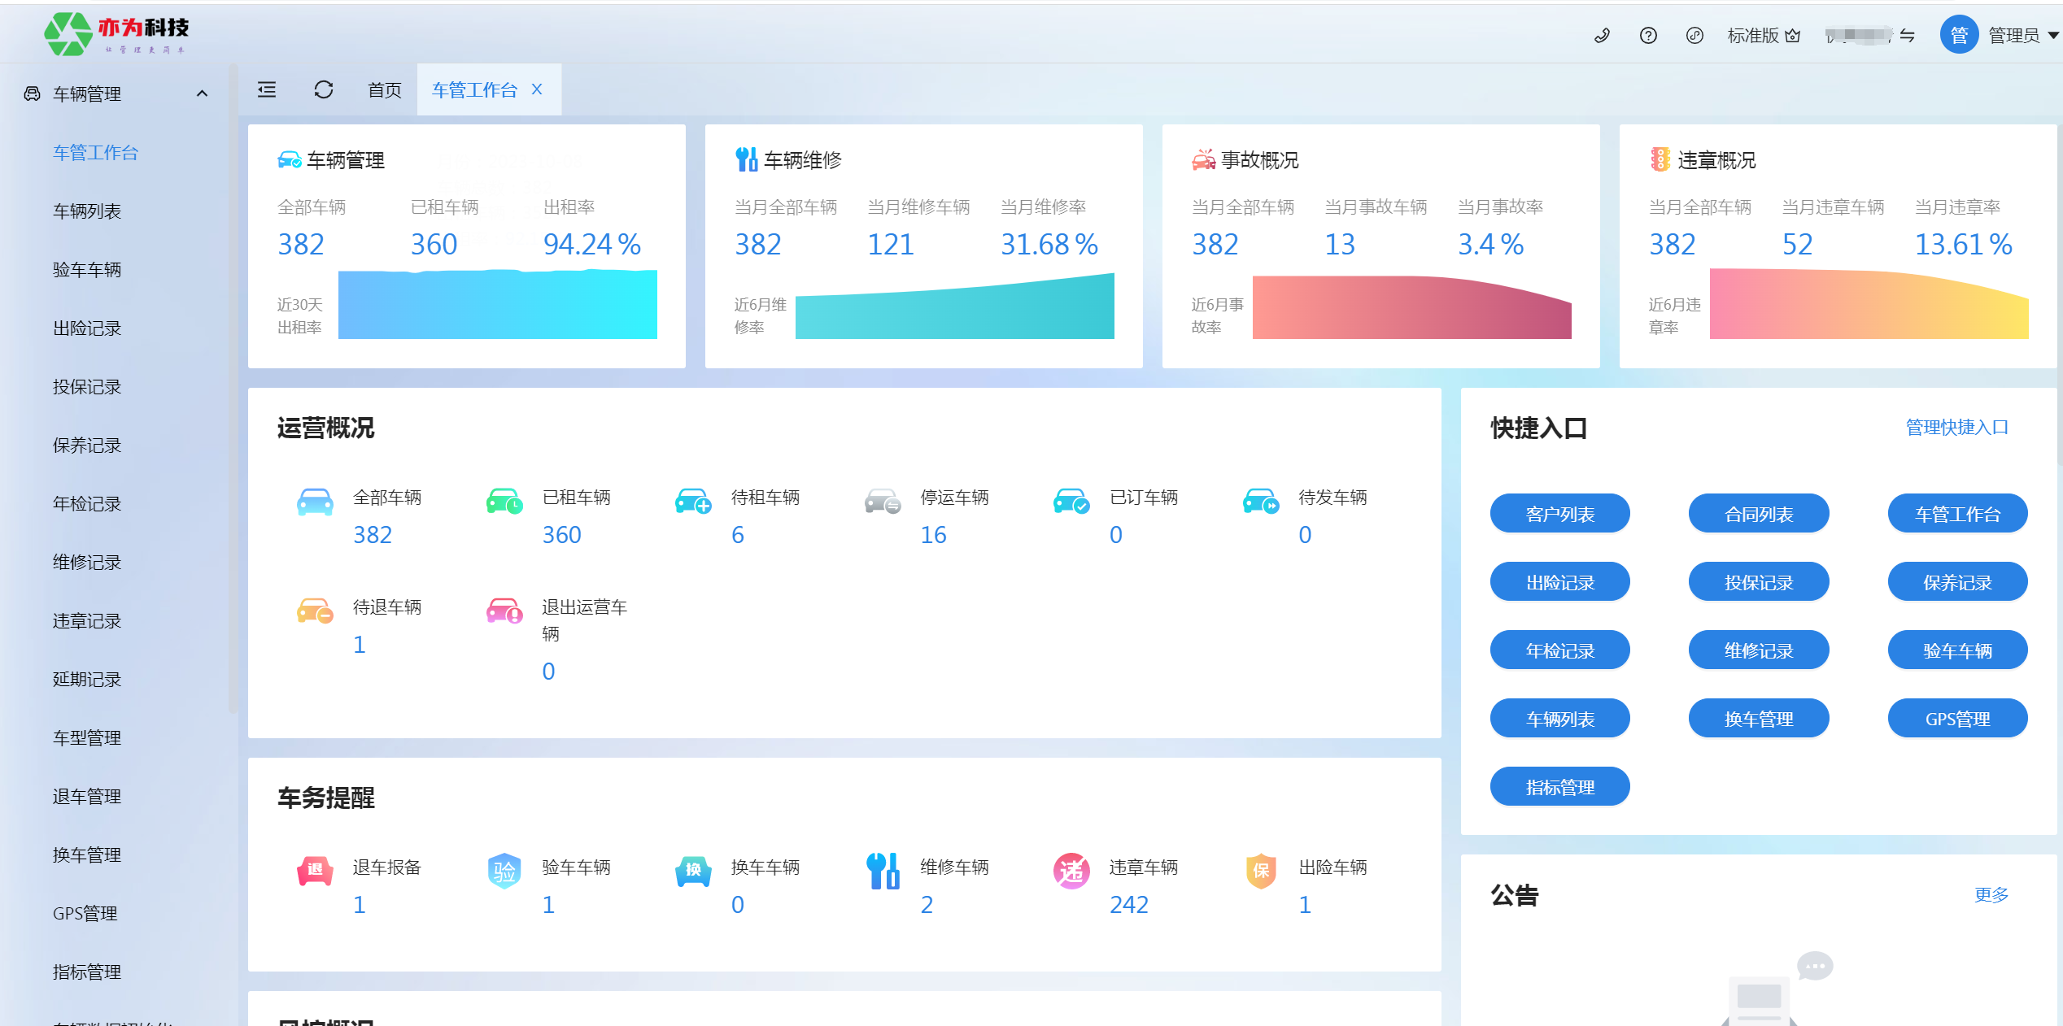Click the refresh page icon
Viewport: 2063px width, 1026px height.
(x=324, y=89)
